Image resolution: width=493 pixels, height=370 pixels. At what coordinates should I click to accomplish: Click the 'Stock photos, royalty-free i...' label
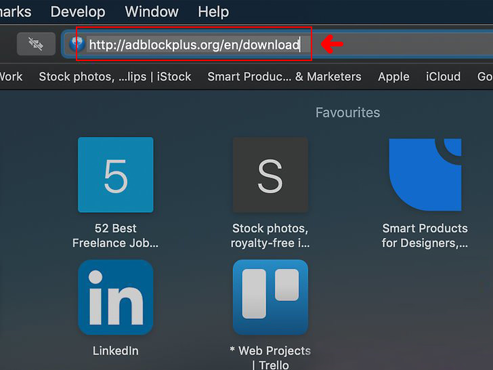click(x=270, y=236)
